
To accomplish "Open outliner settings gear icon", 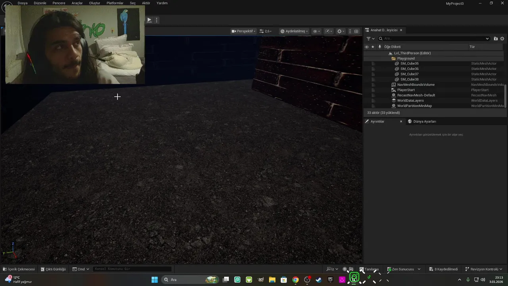I will click(502, 39).
